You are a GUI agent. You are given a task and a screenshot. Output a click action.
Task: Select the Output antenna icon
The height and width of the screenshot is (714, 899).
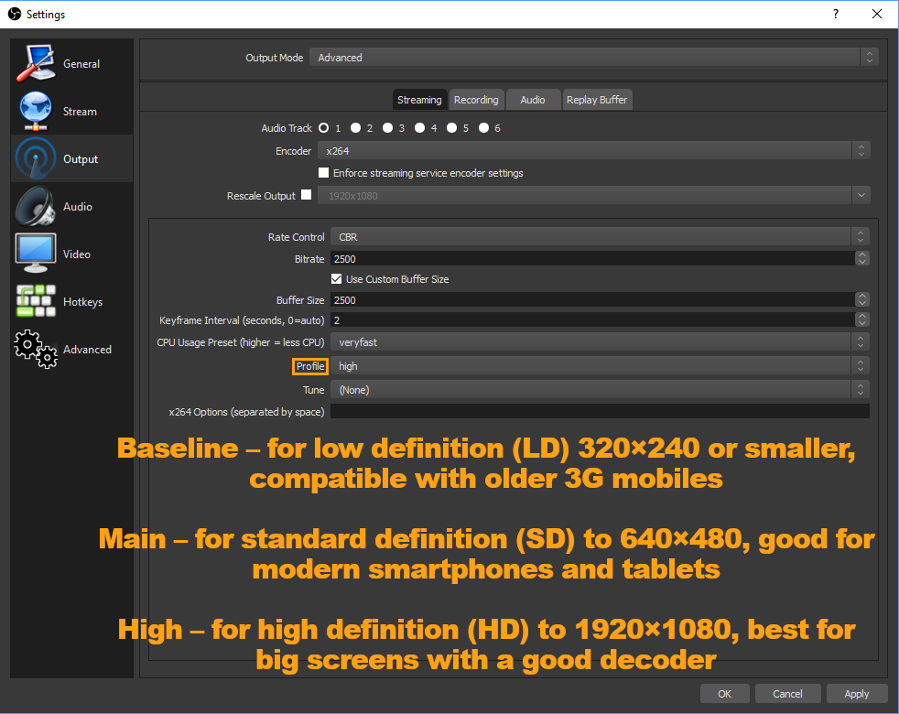[36, 158]
